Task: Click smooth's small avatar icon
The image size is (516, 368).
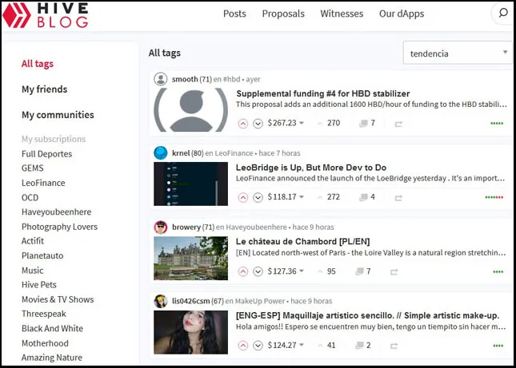Action: click(161, 79)
